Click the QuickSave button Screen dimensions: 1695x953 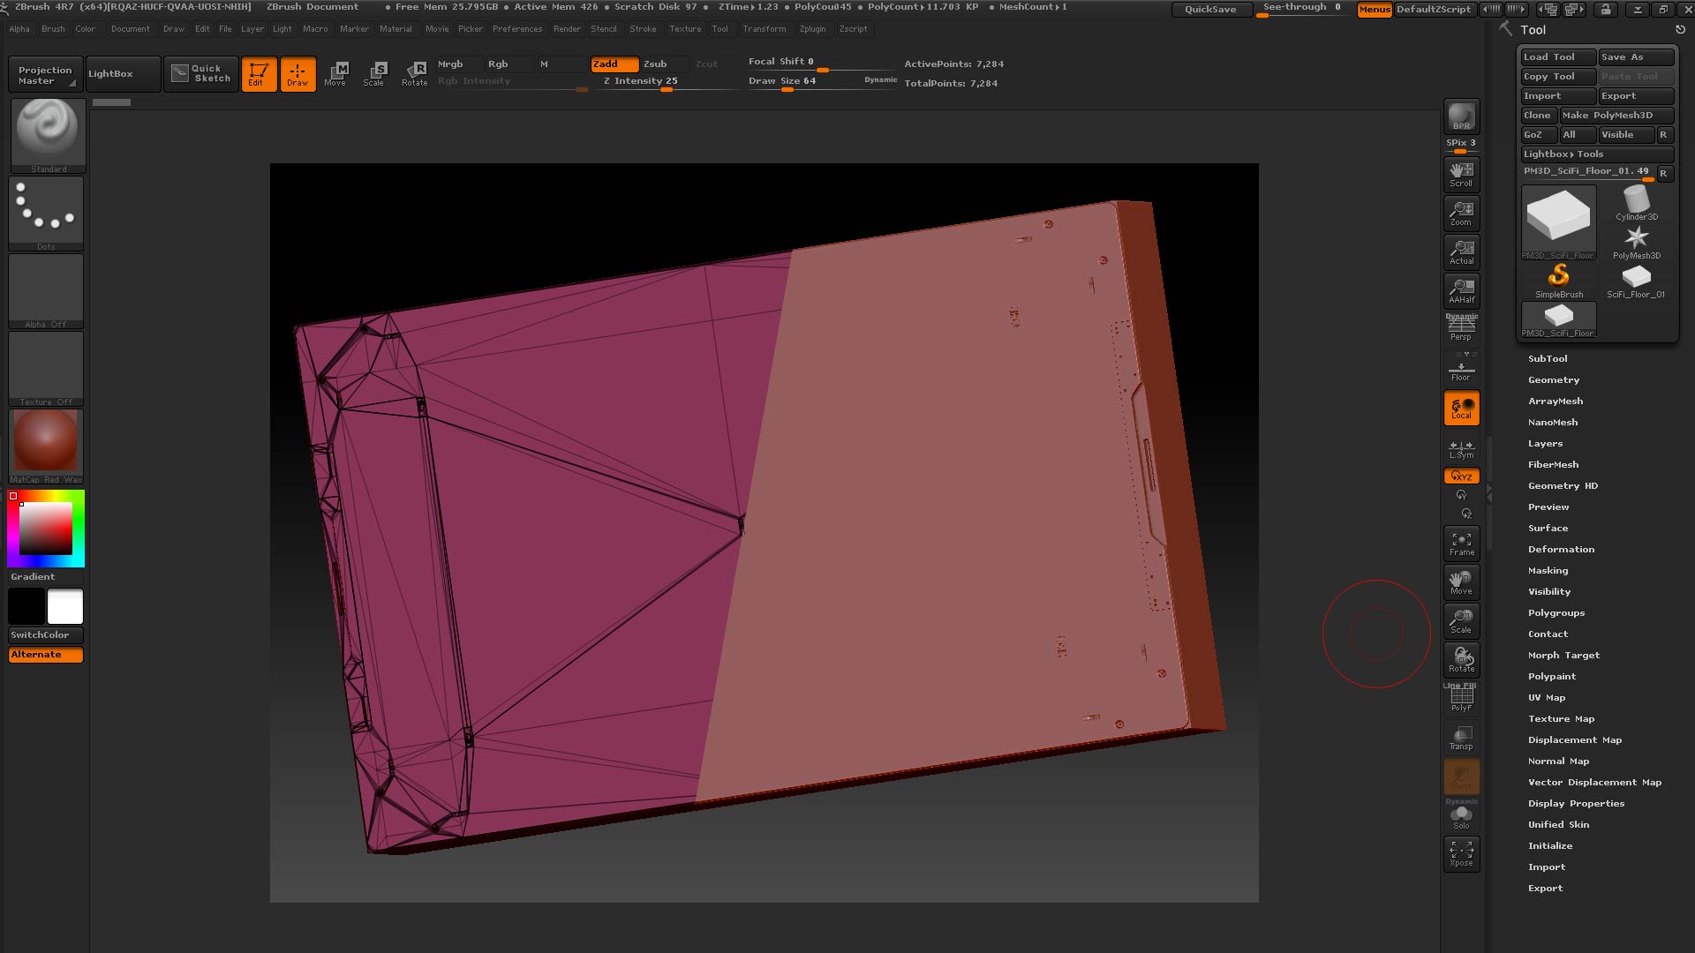pos(1209,9)
